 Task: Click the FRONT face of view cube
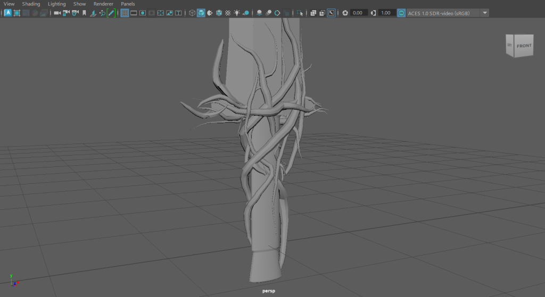pyautogui.click(x=524, y=46)
